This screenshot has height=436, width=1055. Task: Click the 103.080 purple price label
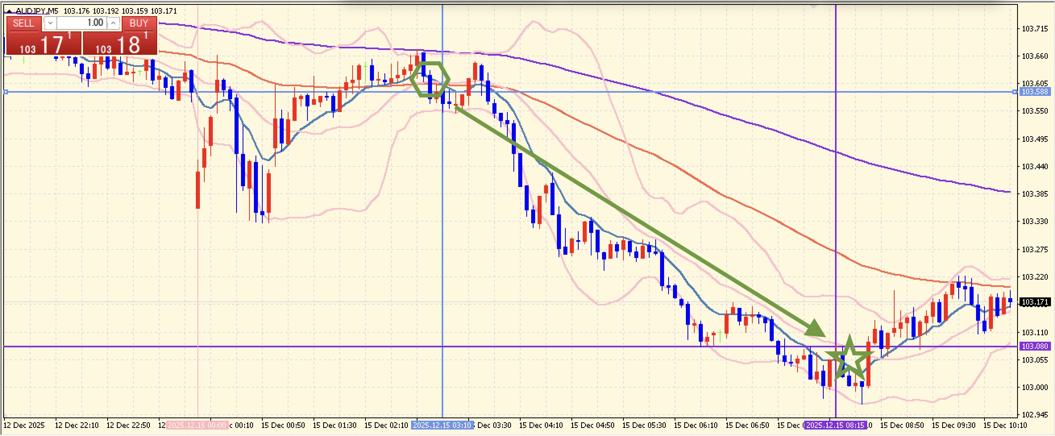[1034, 347]
